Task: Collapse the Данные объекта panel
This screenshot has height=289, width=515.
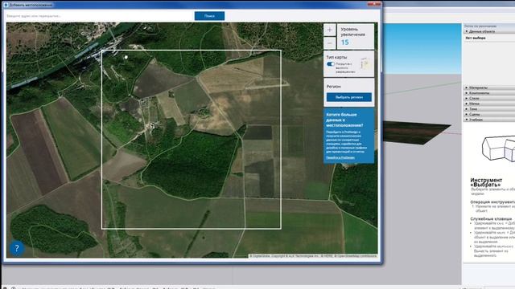Action: click(x=488, y=31)
